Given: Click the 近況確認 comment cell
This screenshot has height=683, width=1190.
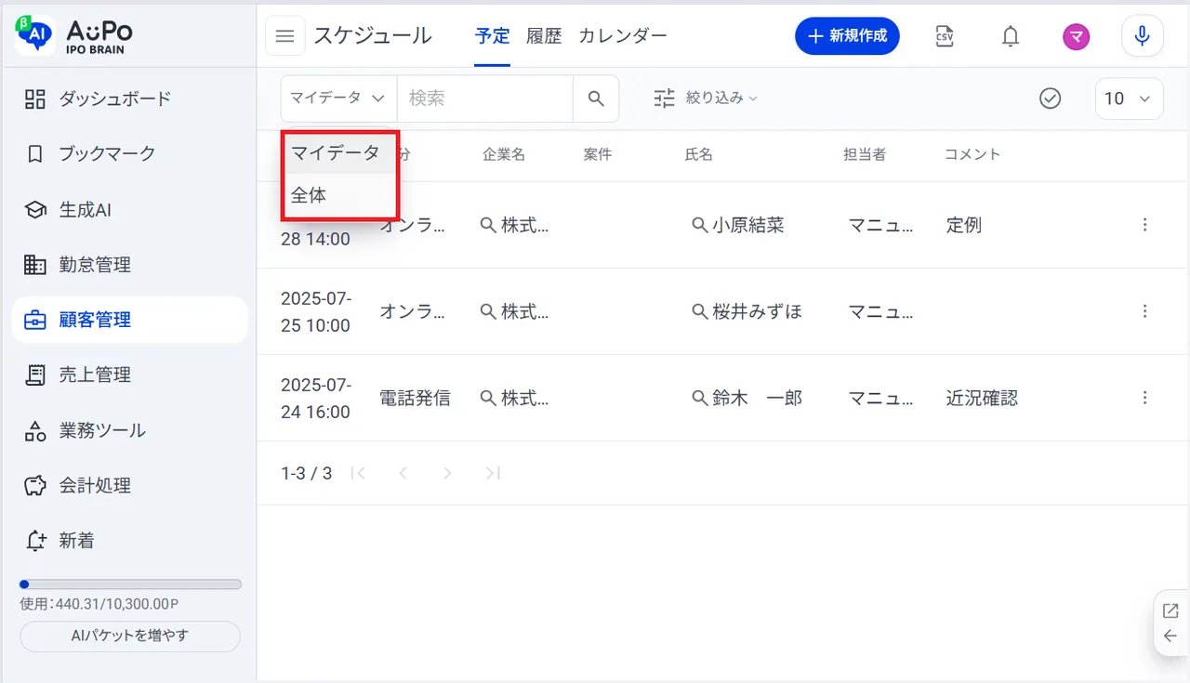Looking at the screenshot, I should point(982,398).
